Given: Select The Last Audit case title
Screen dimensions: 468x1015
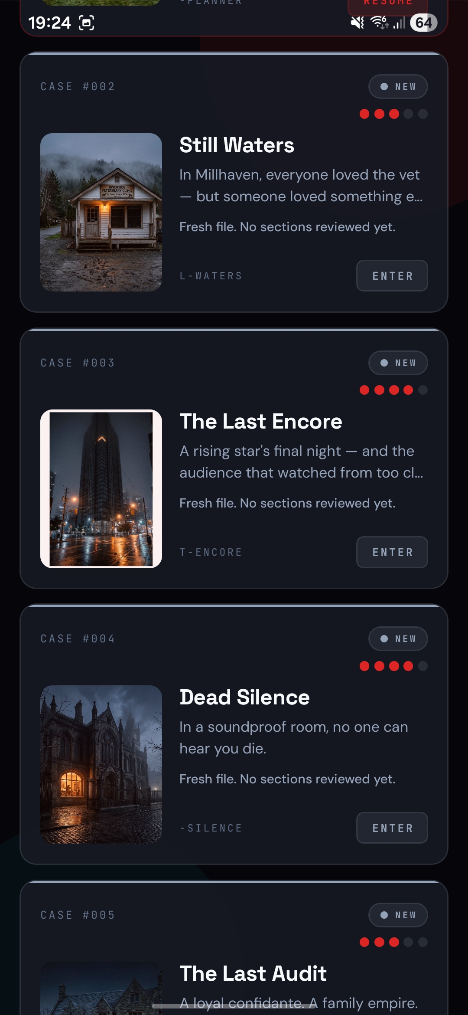Looking at the screenshot, I should coord(253,973).
